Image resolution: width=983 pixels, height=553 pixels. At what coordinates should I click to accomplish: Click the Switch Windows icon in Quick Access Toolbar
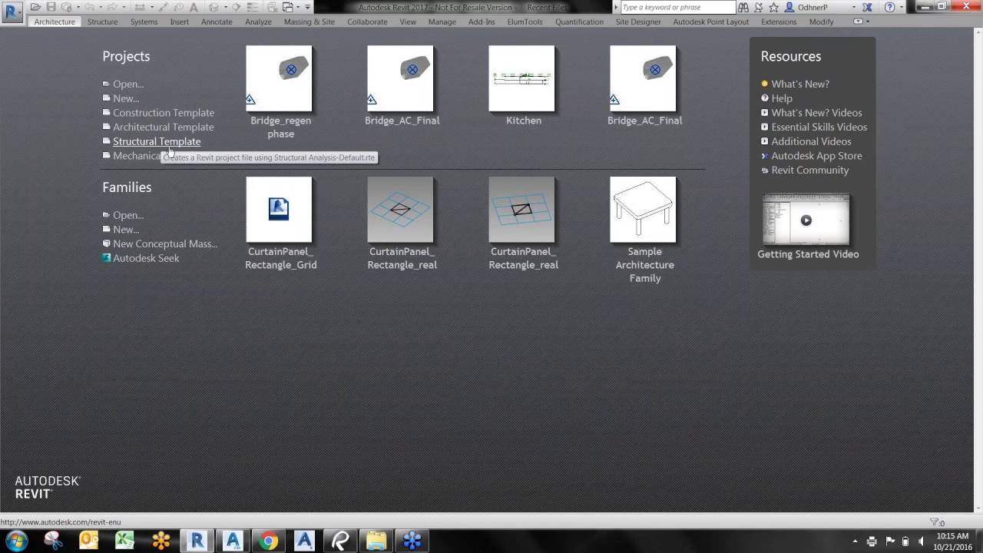288,7
